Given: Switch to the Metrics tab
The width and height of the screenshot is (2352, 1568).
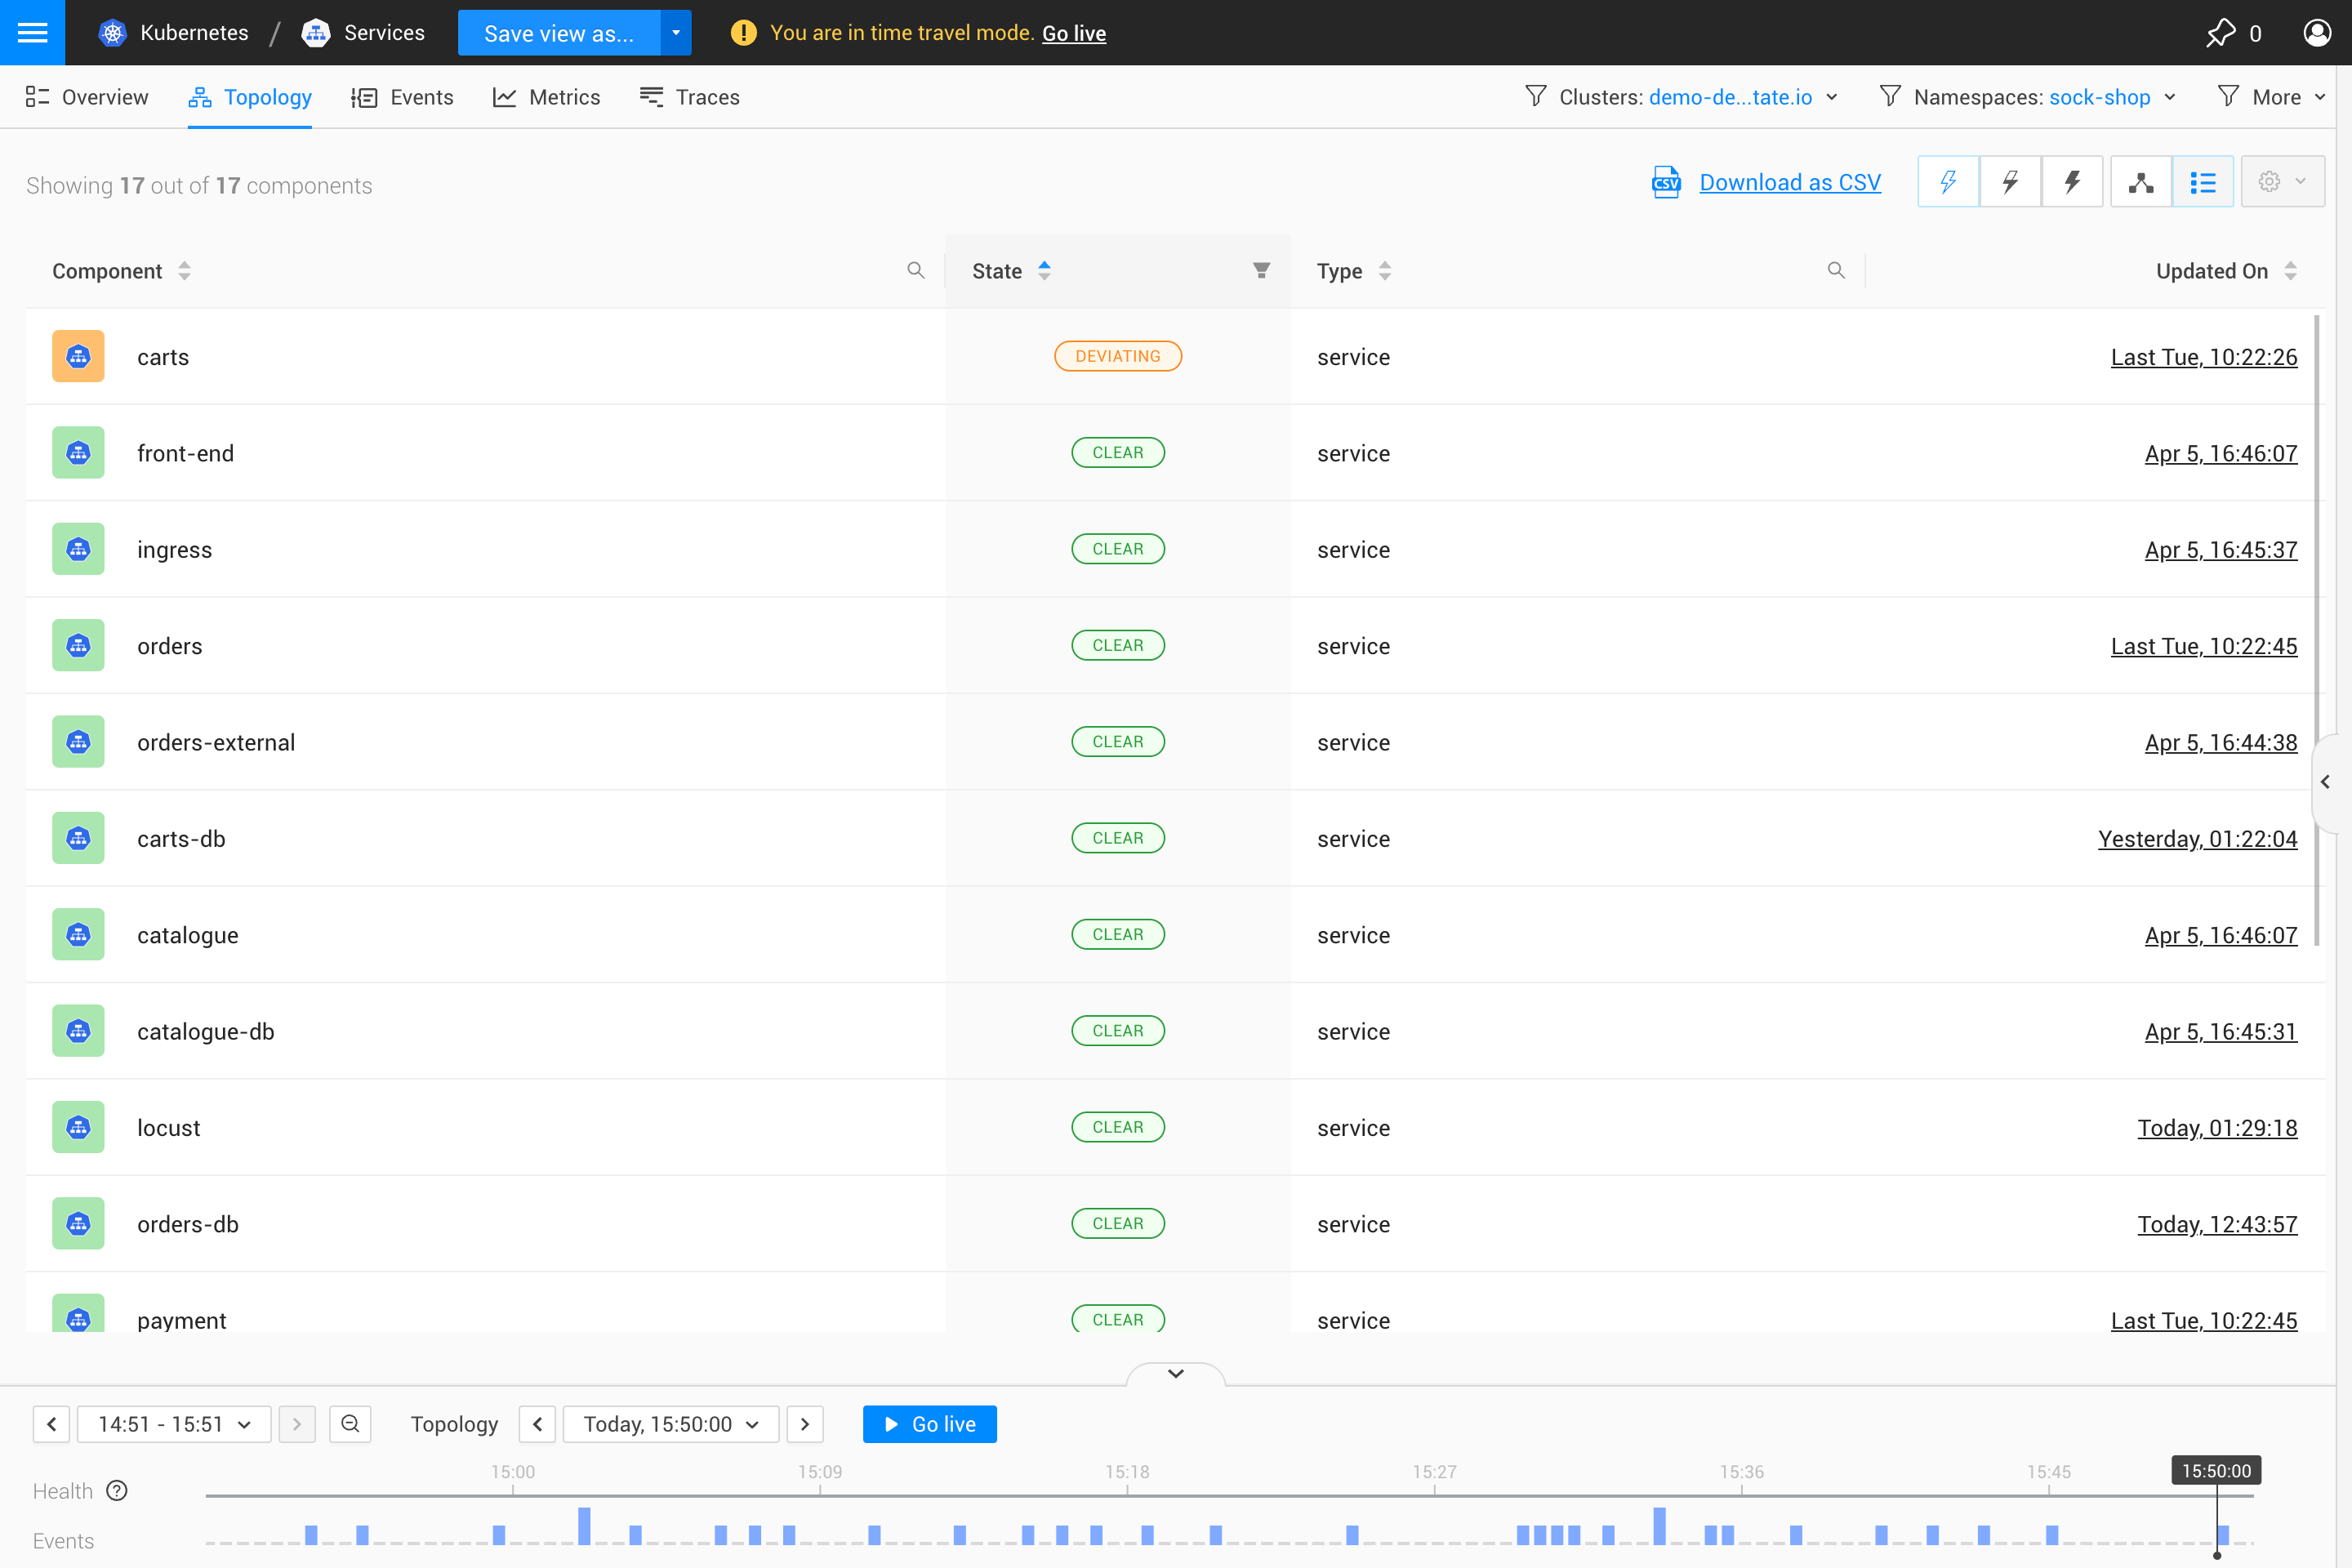Looking at the screenshot, I should (546, 97).
